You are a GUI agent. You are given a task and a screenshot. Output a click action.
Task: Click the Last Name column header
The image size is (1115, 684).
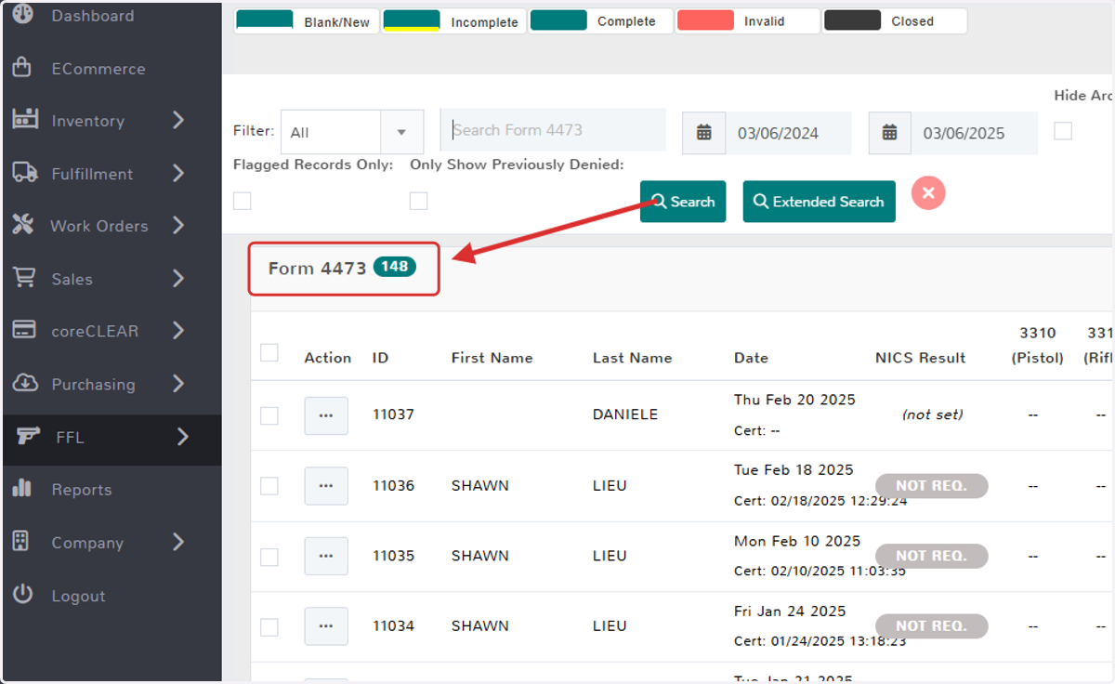[632, 358]
